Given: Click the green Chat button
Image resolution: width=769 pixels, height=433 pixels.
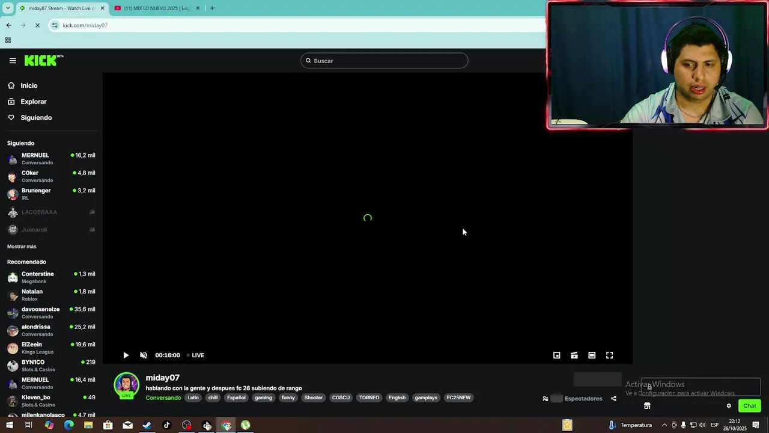Looking at the screenshot, I should coord(749,406).
